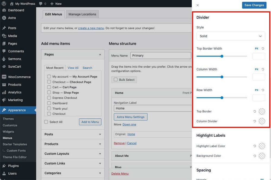Image resolution: width=271 pixels, height=180 pixels.
Task: Expand the Products accordion section
Action: click(x=100, y=144)
